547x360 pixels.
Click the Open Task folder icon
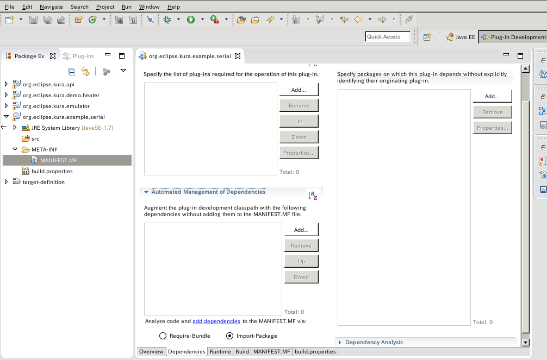coord(255,20)
